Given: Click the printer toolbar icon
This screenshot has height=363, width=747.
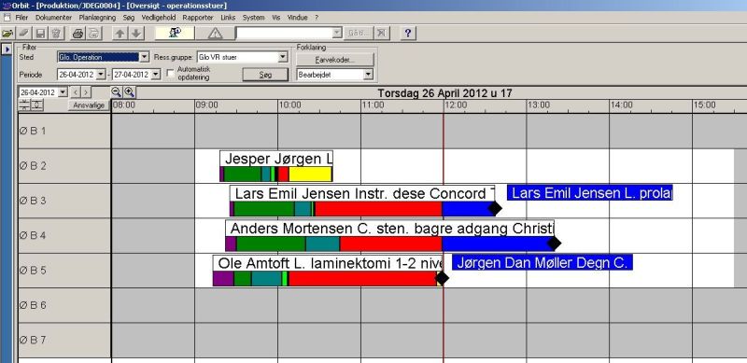Looking at the screenshot, I should [x=78, y=33].
